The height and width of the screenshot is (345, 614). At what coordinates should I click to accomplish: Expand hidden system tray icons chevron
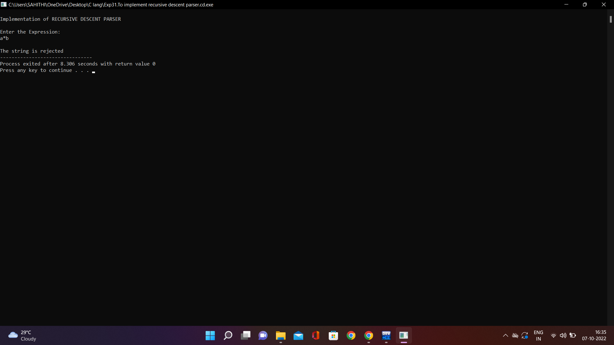pos(505,335)
